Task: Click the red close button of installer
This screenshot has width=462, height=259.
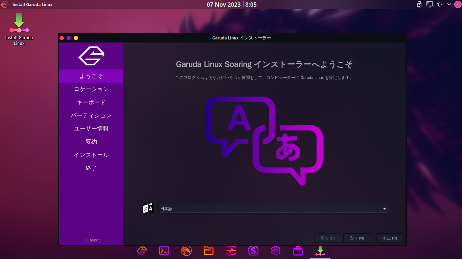Action: (62, 38)
